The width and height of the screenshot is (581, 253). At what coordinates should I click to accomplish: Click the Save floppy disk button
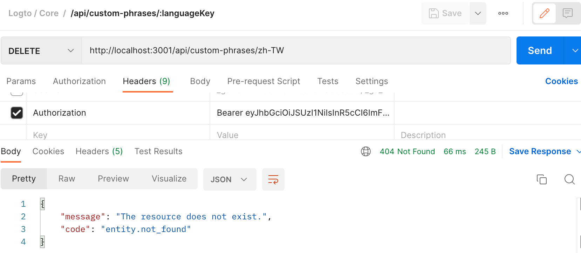(445, 13)
